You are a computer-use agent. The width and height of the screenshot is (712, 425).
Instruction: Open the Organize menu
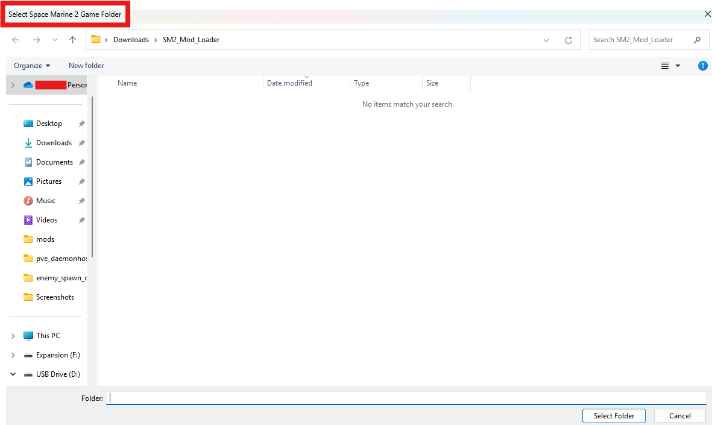[x=32, y=66]
